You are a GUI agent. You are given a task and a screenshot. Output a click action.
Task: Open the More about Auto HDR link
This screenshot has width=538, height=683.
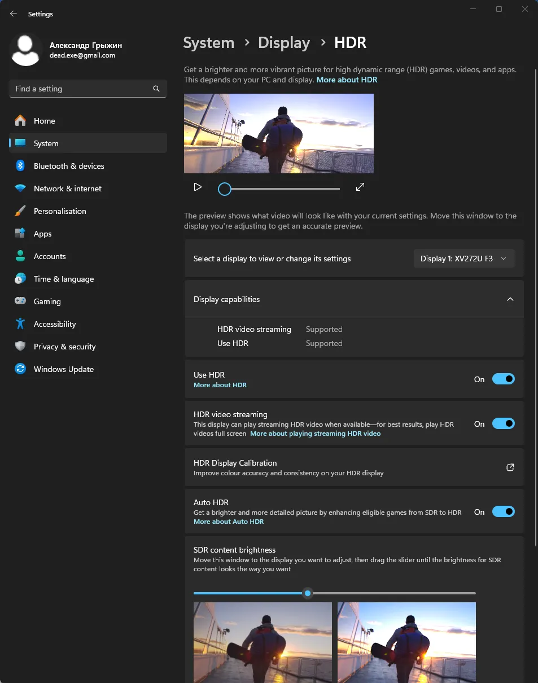coord(229,522)
